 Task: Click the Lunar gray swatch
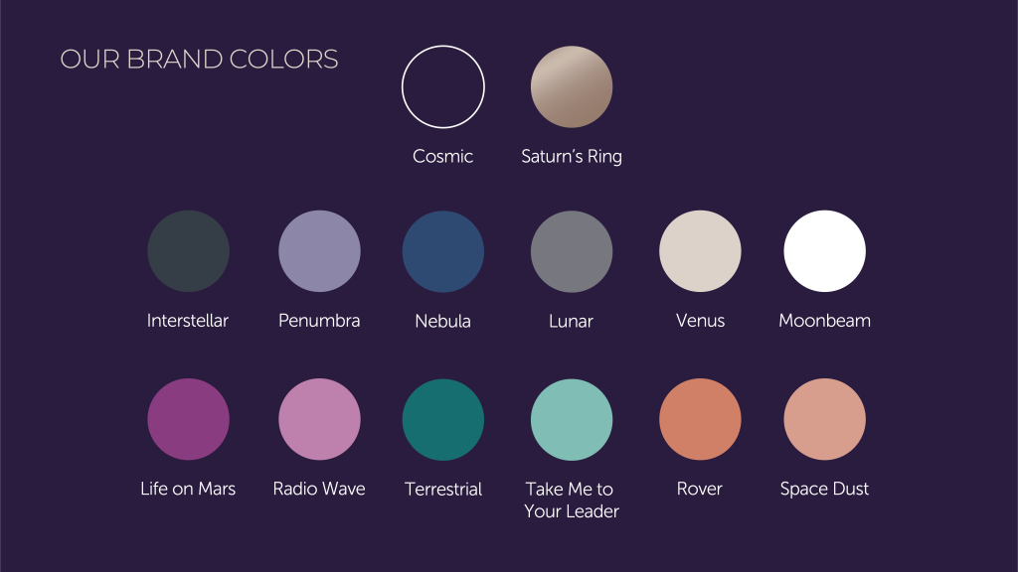(572, 251)
